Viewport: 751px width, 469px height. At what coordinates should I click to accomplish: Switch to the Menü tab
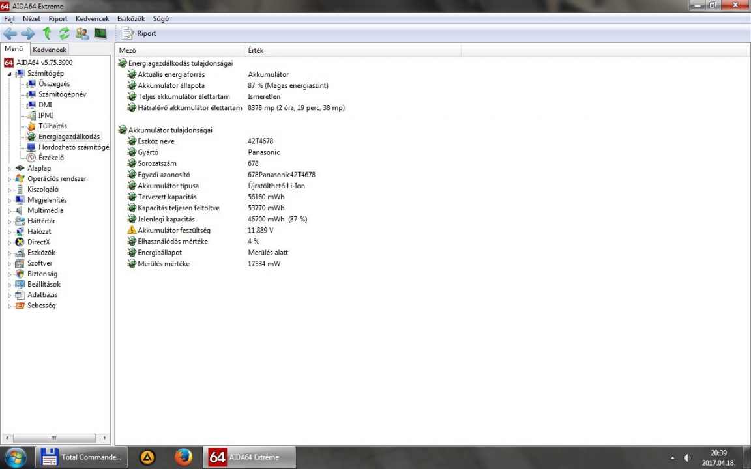point(14,49)
